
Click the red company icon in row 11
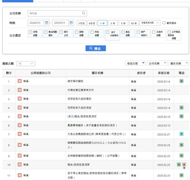pos(20,175)
